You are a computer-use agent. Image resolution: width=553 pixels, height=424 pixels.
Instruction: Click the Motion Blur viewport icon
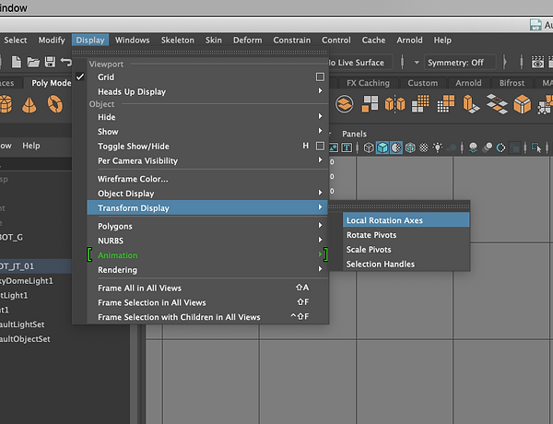click(488, 147)
